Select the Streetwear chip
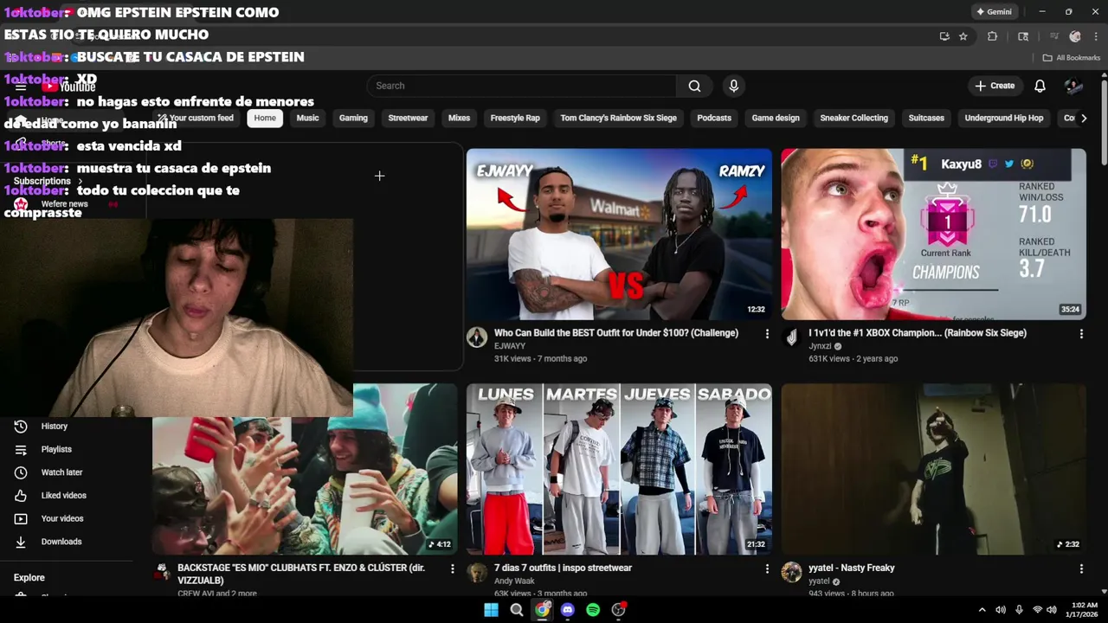Viewport: 1108px width, 623px height. coord(408,118)
